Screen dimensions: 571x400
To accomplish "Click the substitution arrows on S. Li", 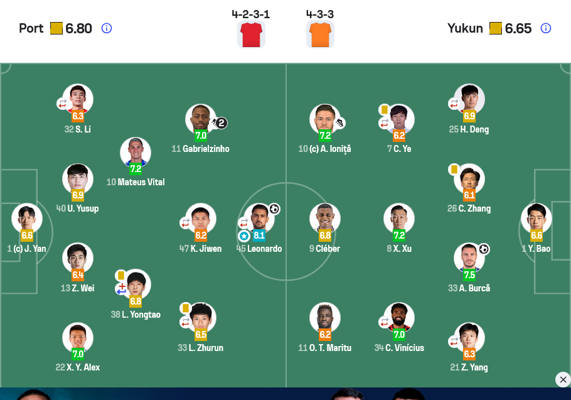I will [63, 104].
